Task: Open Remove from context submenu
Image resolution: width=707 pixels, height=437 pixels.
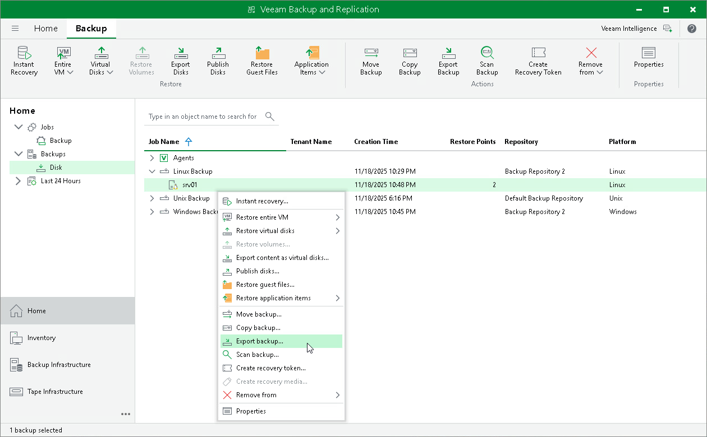Action: pyautogui.click(x=281, y=395)
